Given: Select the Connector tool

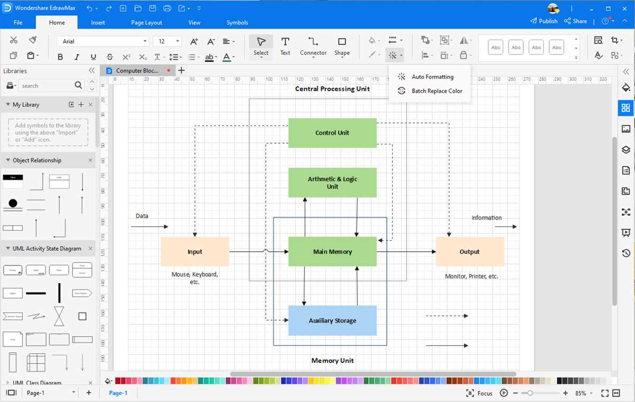Looking at the screenshot, I should click(x=313, y=46).
